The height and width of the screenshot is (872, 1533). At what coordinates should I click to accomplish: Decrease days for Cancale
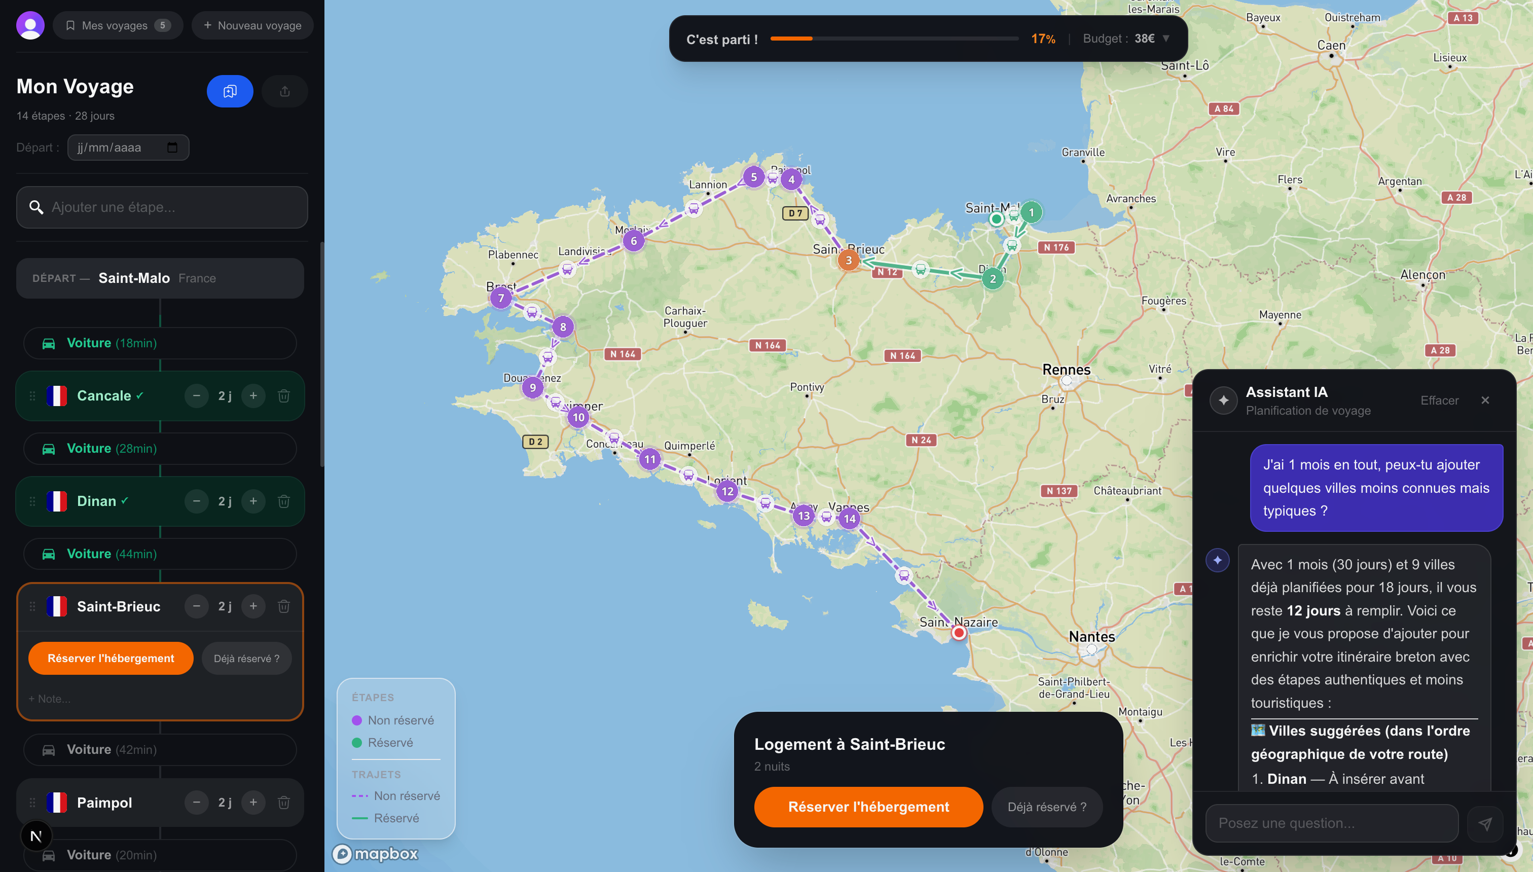coord(196,396)
